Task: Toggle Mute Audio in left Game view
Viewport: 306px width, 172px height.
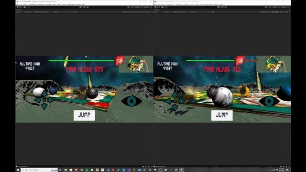Action: [x=137, y=12]
